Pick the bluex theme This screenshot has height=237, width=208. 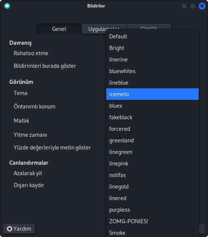click(x=152, y=106)
